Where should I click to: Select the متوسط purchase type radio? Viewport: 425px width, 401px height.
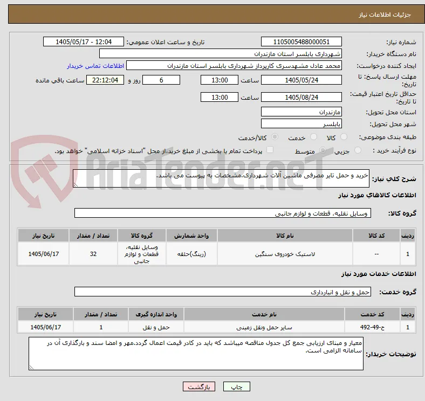tap(323, 150)
